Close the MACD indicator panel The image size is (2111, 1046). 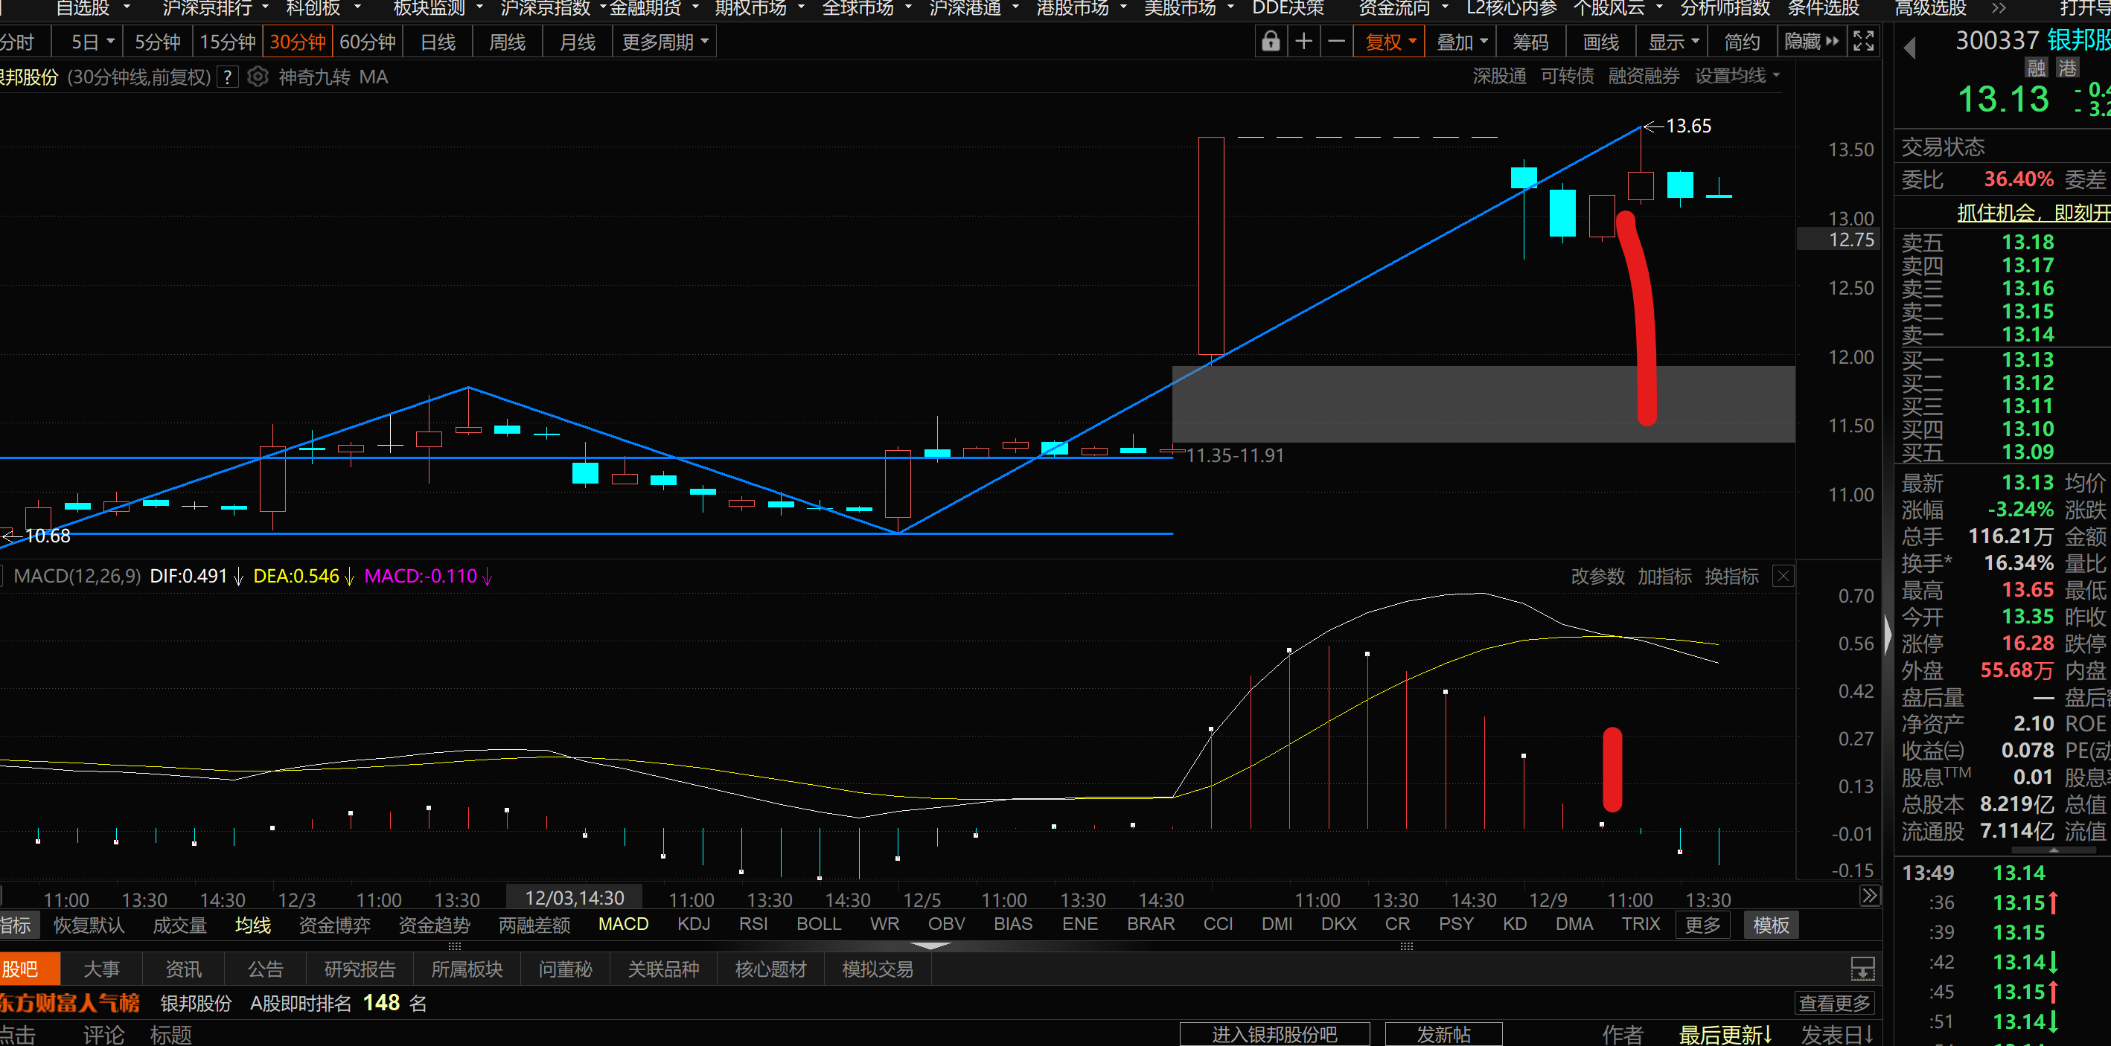pyautogui.click(x=1783, y=577)
